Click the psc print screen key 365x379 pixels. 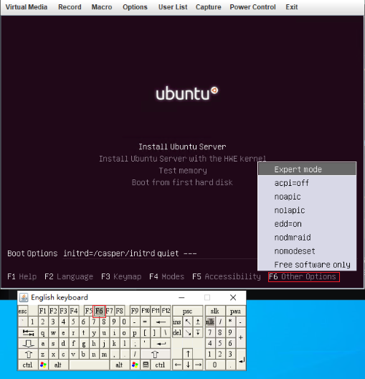point(188,311)
